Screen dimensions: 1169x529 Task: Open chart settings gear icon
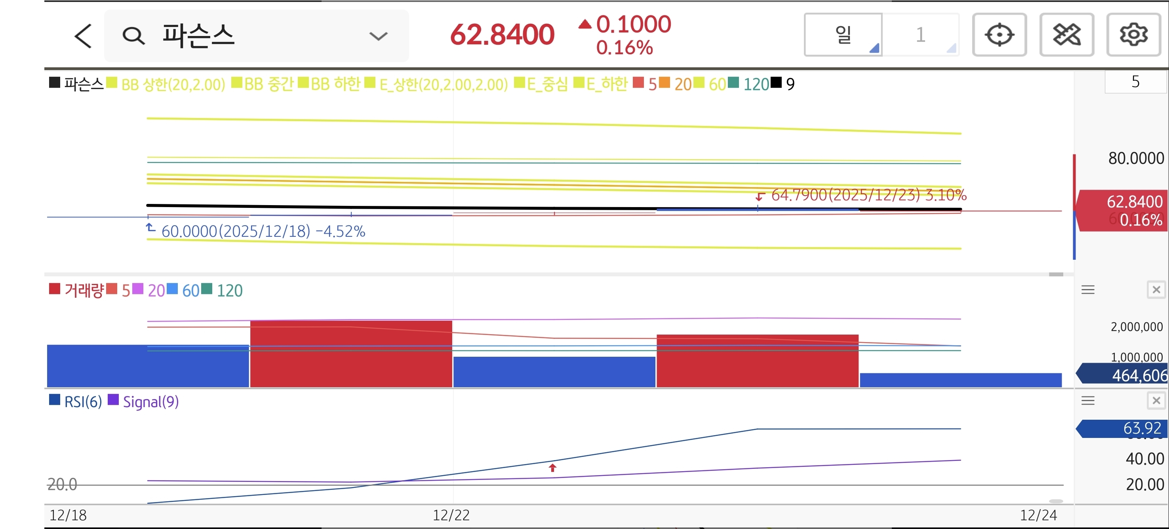click(1133, 35)
